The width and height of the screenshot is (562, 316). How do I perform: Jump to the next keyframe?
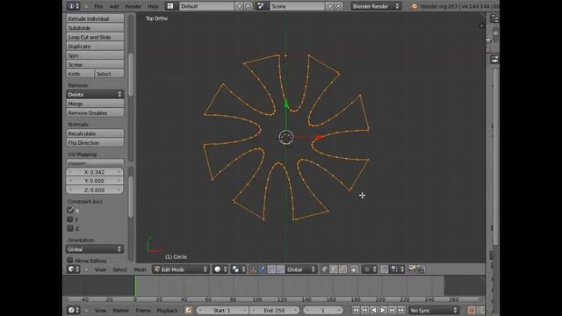(393, 310)
